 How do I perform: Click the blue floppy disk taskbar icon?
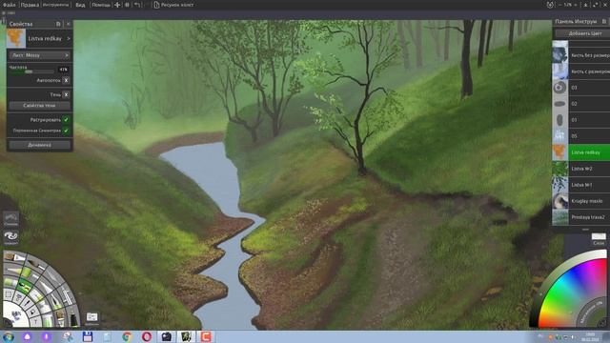click(x=87, y=336)
